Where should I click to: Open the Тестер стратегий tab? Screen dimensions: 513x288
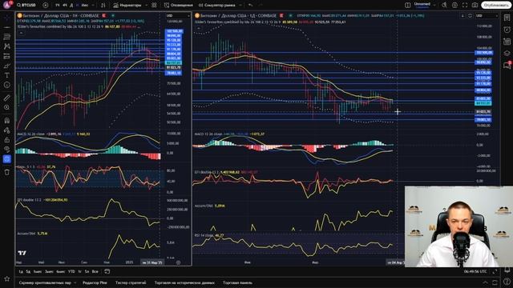131,282
